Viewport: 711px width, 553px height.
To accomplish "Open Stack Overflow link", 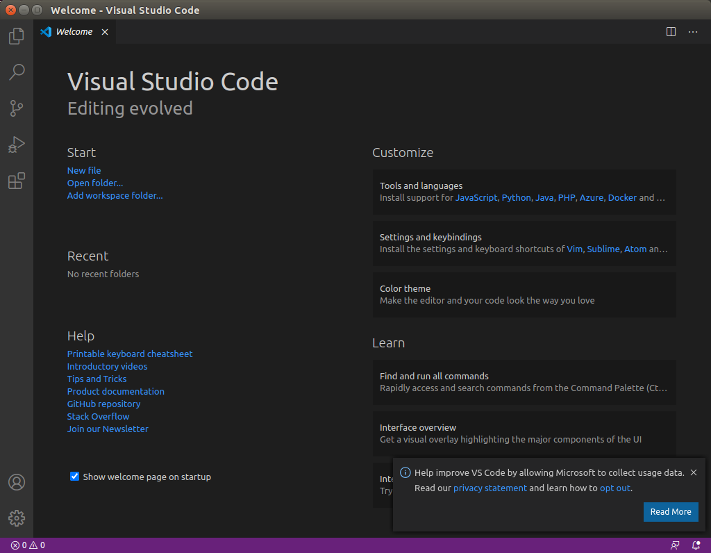I will tap(98, 416).
